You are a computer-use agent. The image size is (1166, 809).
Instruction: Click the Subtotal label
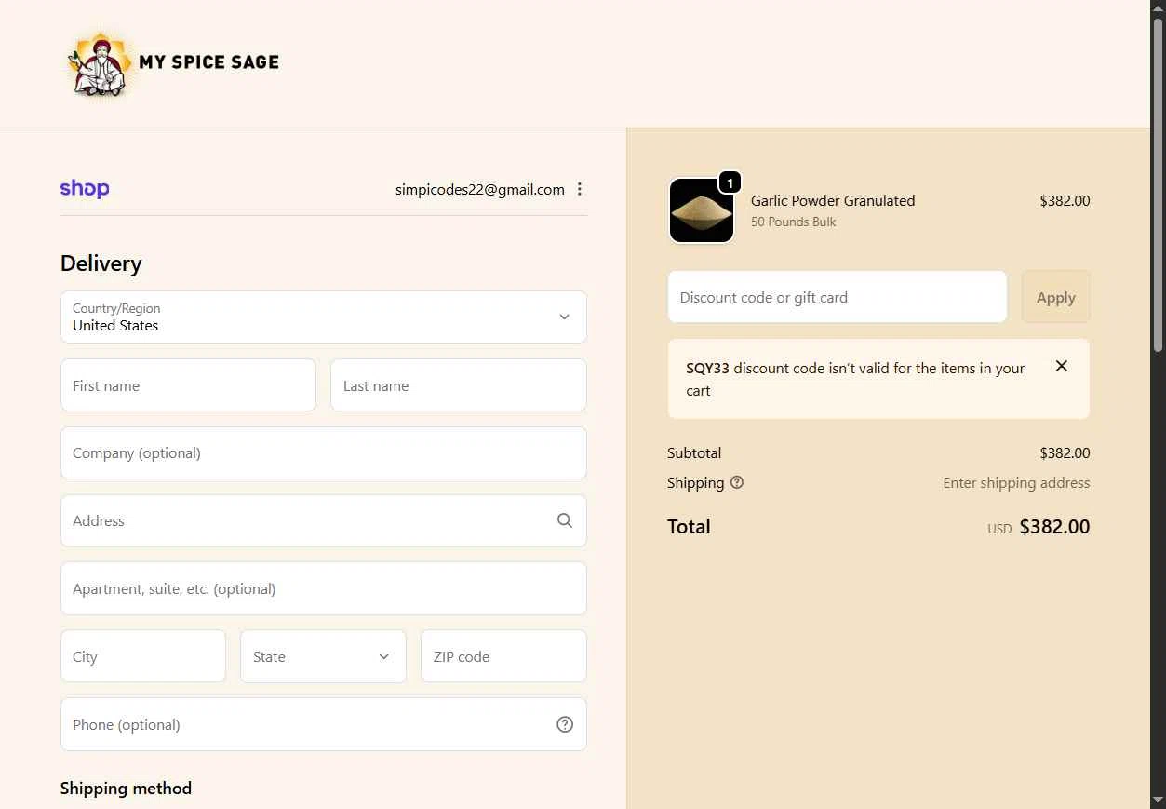tap(694, 453)
